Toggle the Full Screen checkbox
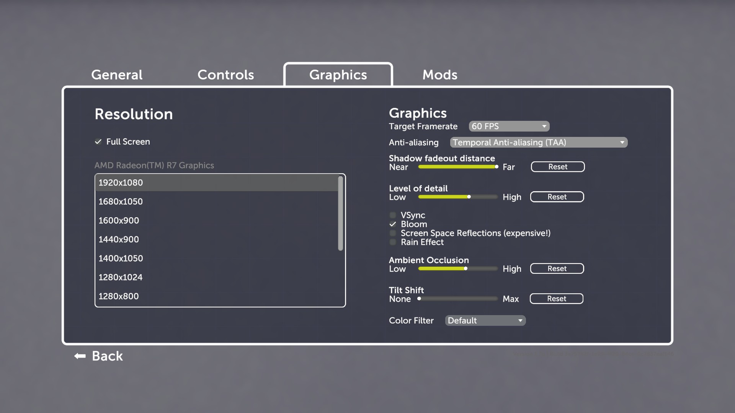Viewport: 735px width, 413px height. click(98, 142)
